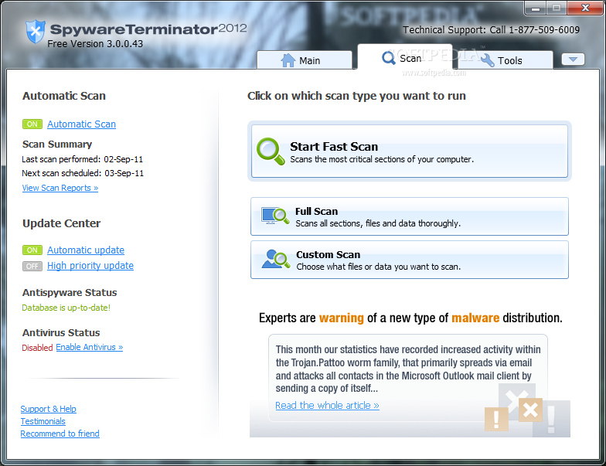The width and height of the screenshot is (606, 466).
Task: Open the Tools tab
Action: point(505,60)
